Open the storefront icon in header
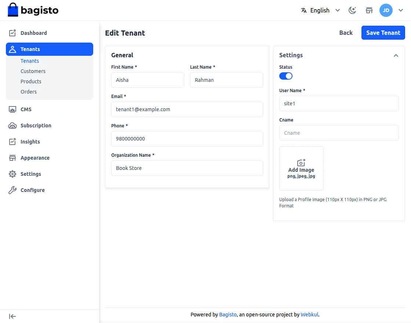The image size is (411, 323). [369, 10]
